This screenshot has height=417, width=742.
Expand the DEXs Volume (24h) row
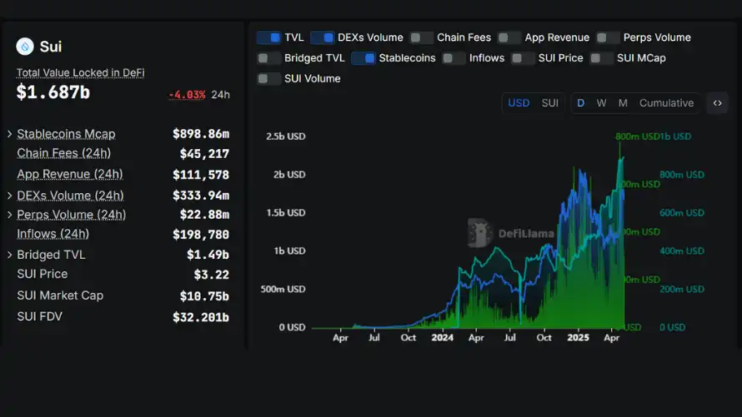[9, 196]
